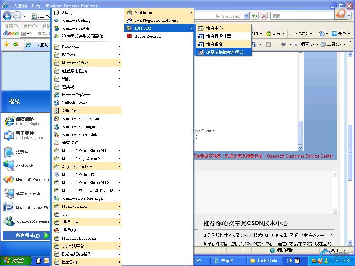Switch to 未命名 taskbar window
Screen dimensions: 355x266
(228, 261)
